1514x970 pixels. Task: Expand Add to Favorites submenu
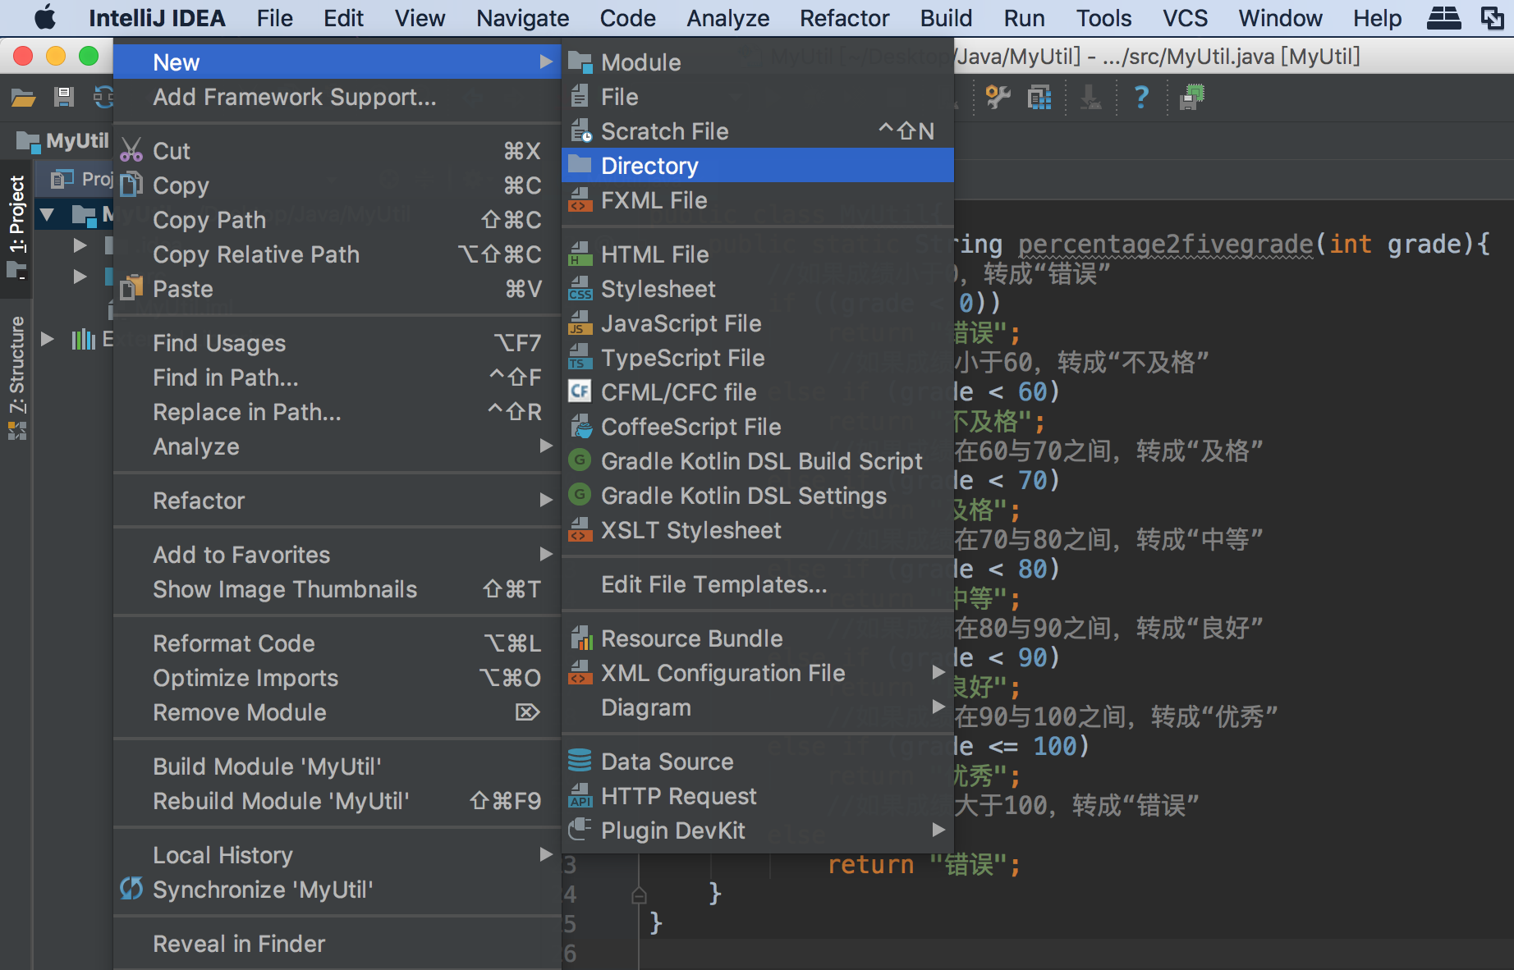[337, 555]
